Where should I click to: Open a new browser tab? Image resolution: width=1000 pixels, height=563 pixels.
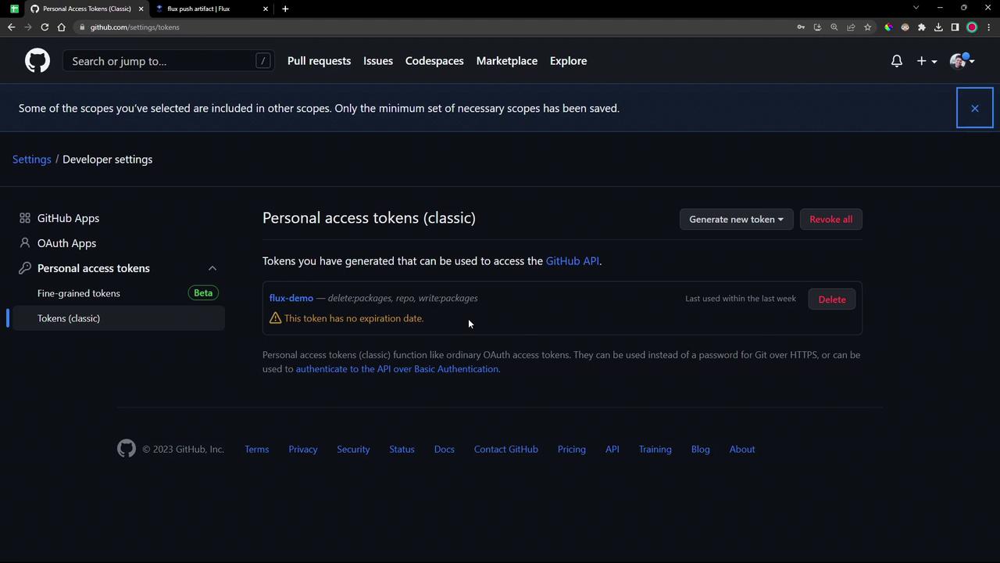click(x=285, y=9)
